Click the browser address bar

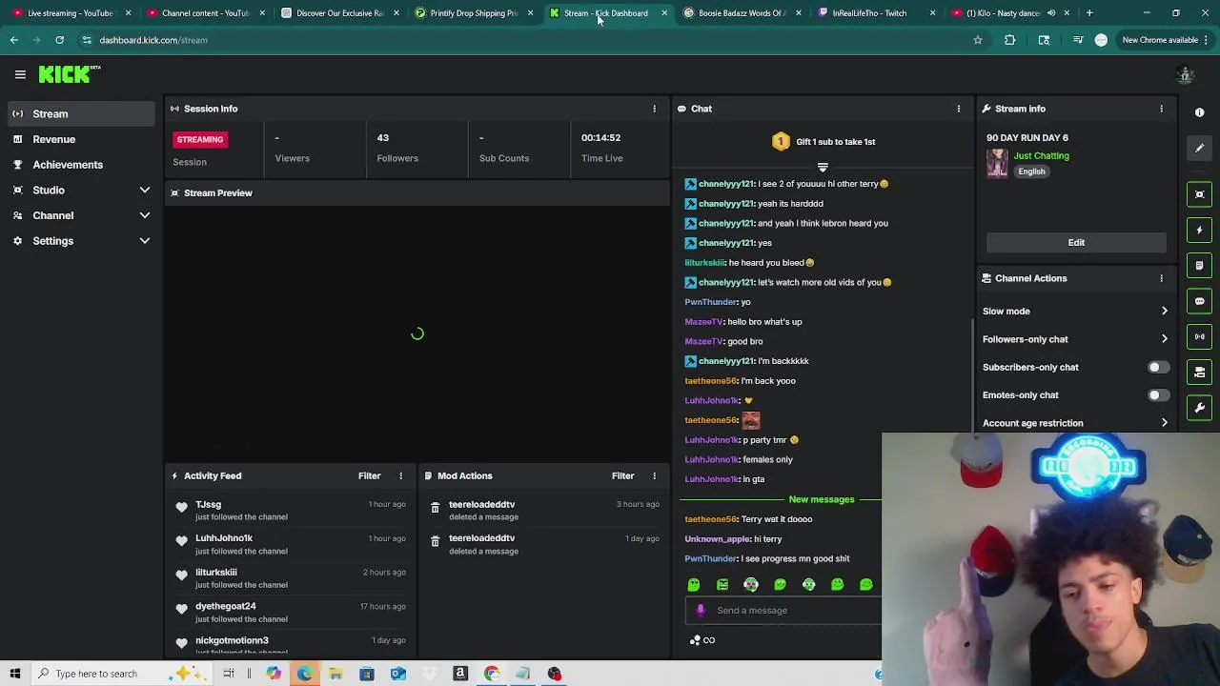[529, 40]
